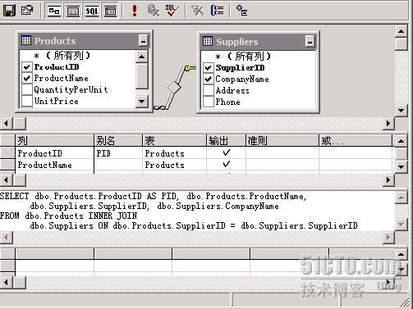The width and height of the screenshot is (413, 309).
Task: Click results pane vertical scrollbar up arrow
Action: pos(401,254)
